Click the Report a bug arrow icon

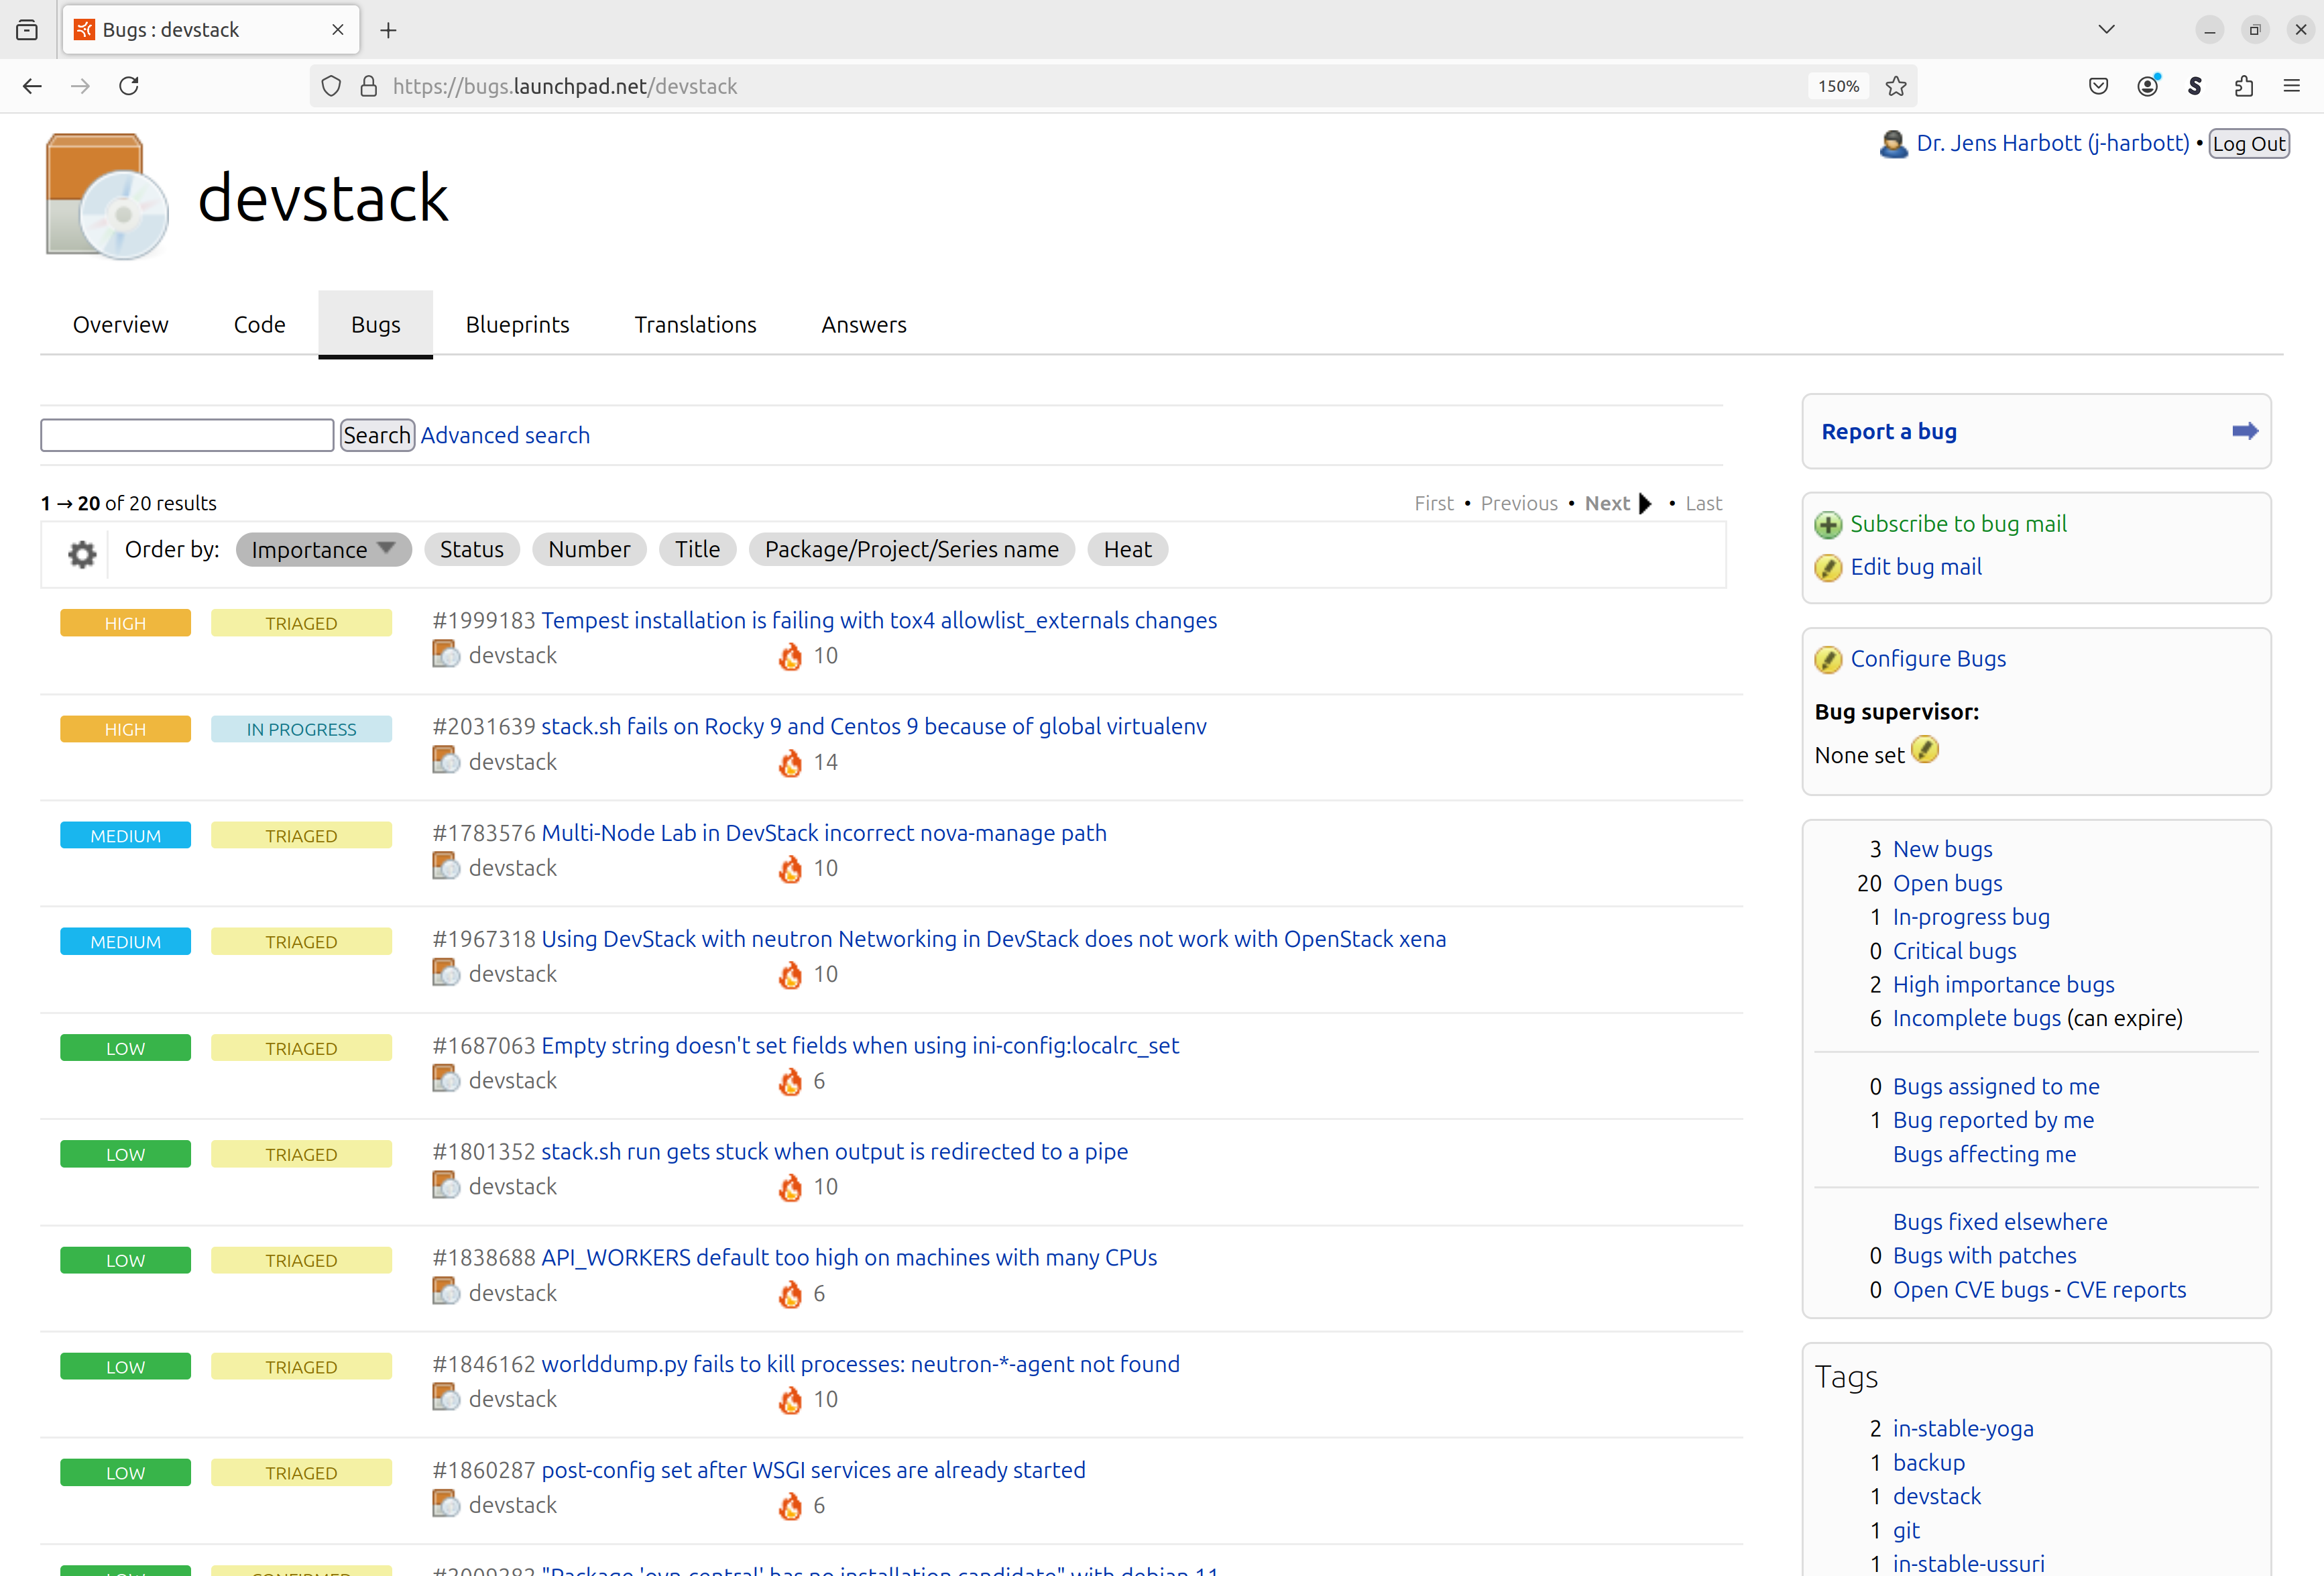2244,431
